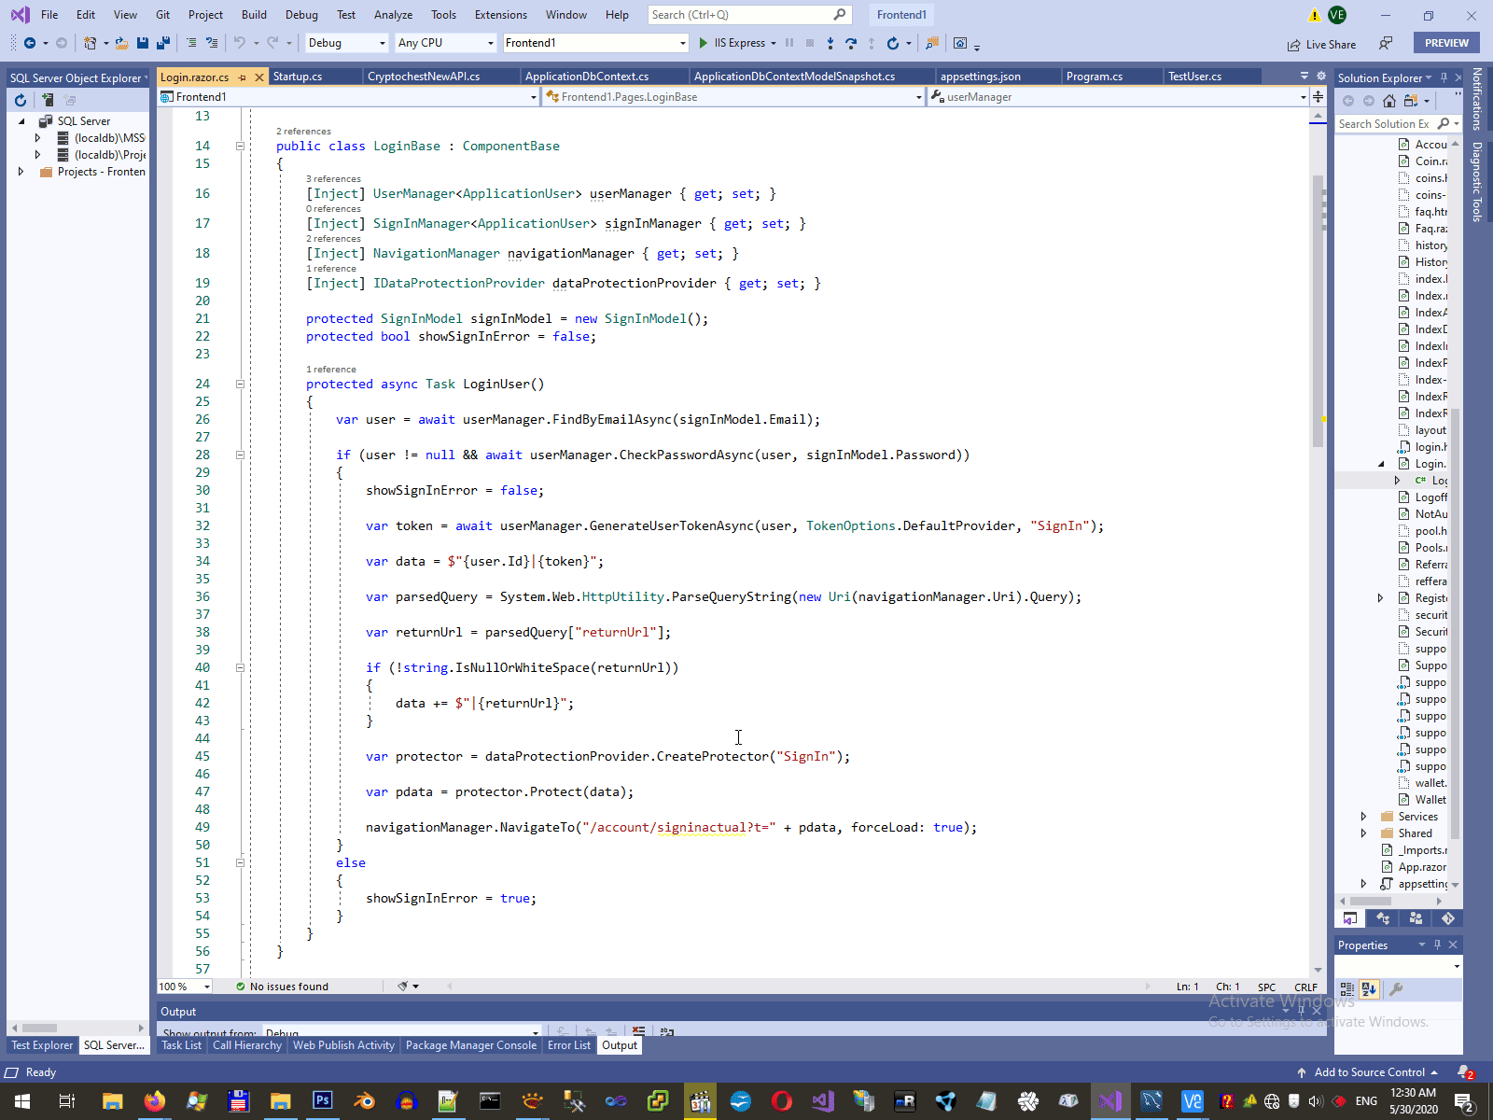Switch to the Error List tab
The image size is (1493, 1120).
pyautogui.click(x=569, y=1045)
